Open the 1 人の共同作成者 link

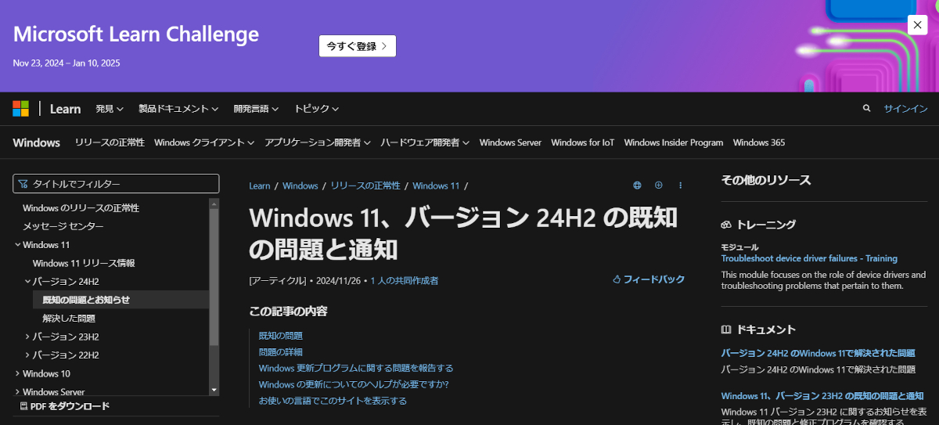(x=405, y=280)
